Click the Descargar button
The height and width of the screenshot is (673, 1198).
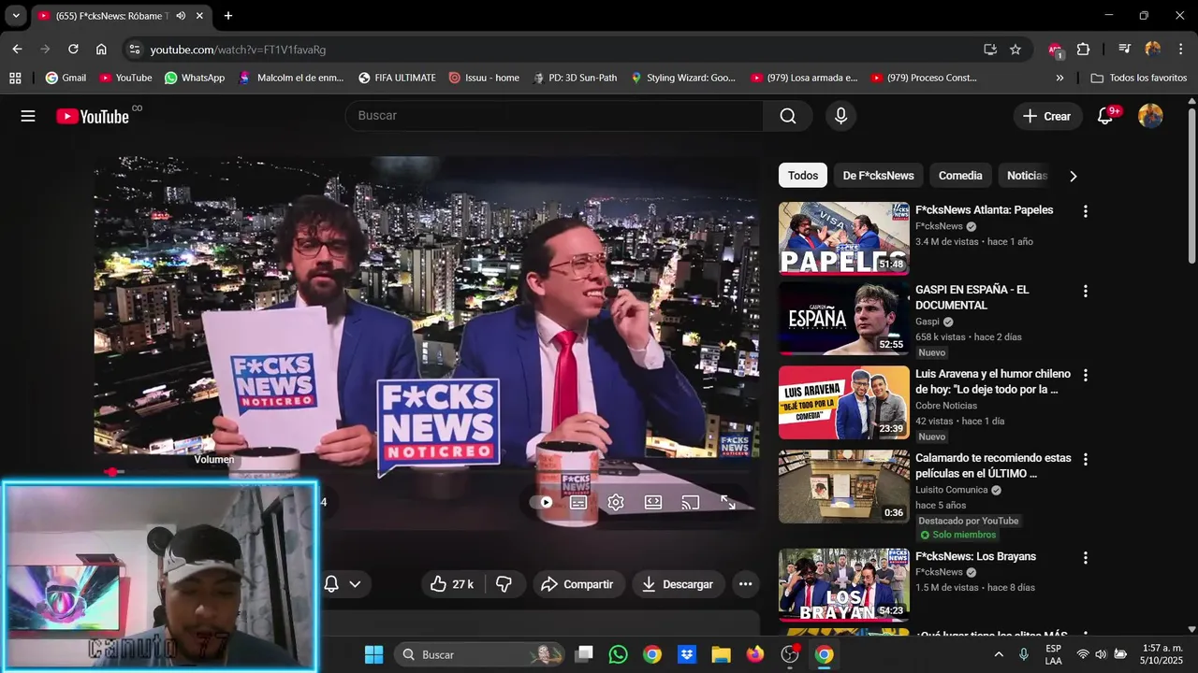pyautogui.click(x=679, y=584)
